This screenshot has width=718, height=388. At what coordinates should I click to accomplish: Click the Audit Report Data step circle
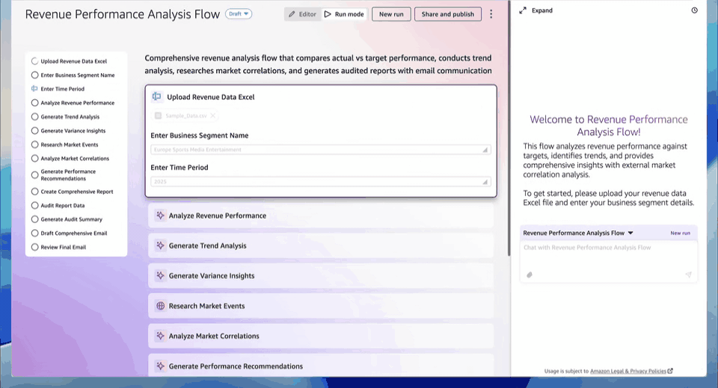coord(34,206)
